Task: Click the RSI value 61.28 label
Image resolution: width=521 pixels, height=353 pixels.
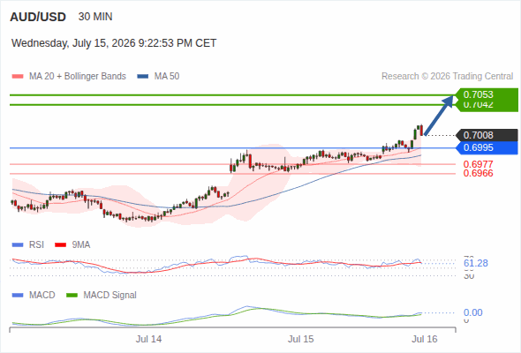Action: tap(476, 263)
